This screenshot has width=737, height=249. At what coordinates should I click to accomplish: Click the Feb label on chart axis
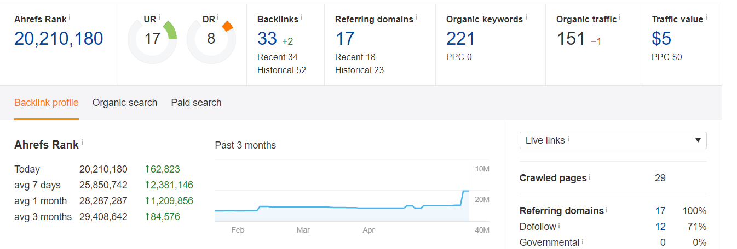[x=238, y=230]
